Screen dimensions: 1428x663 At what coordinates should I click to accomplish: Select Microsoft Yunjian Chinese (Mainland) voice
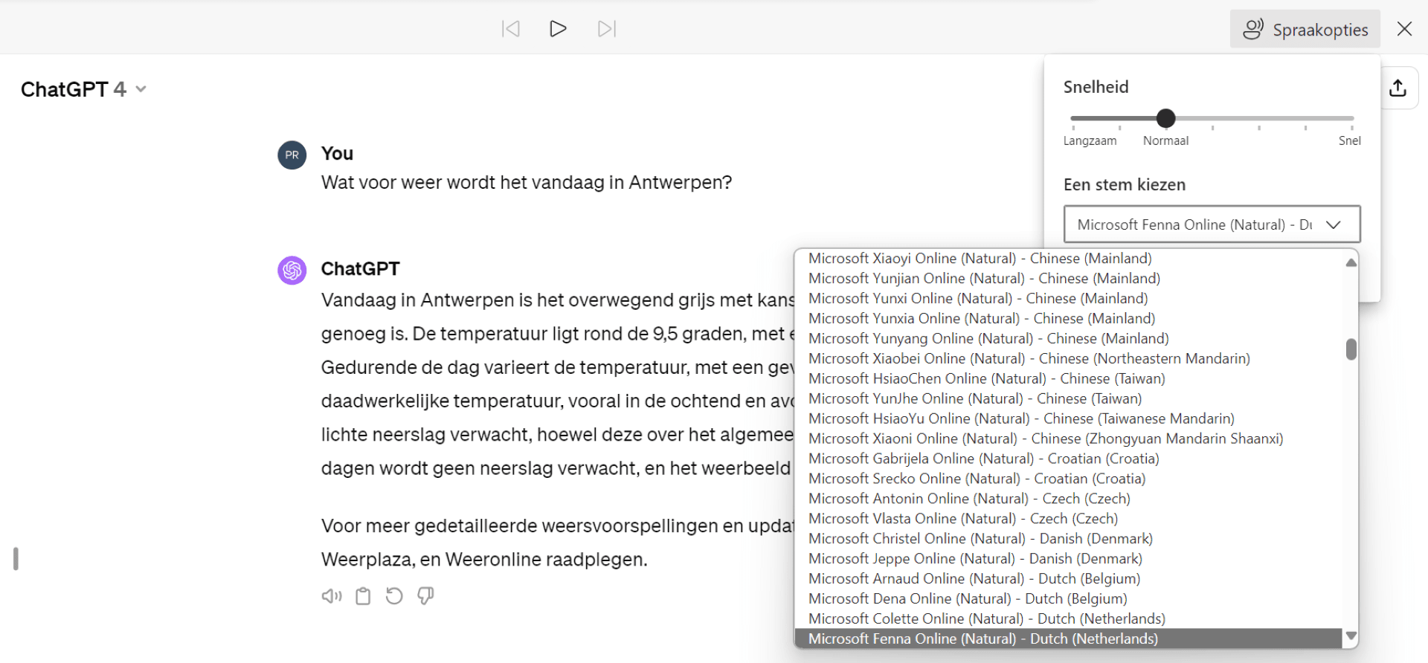1069,279
